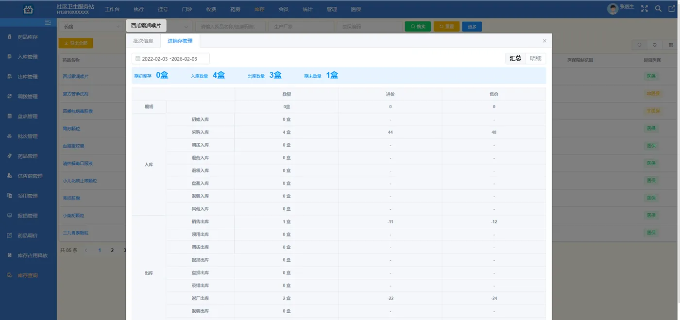Click the table toolbar search icon
The width and height of the screenshot is (680, 320).
click(639, 45)
